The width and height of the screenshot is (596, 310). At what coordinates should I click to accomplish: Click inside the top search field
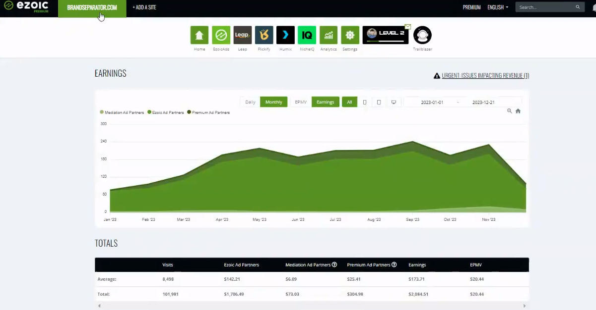[545, 7]
